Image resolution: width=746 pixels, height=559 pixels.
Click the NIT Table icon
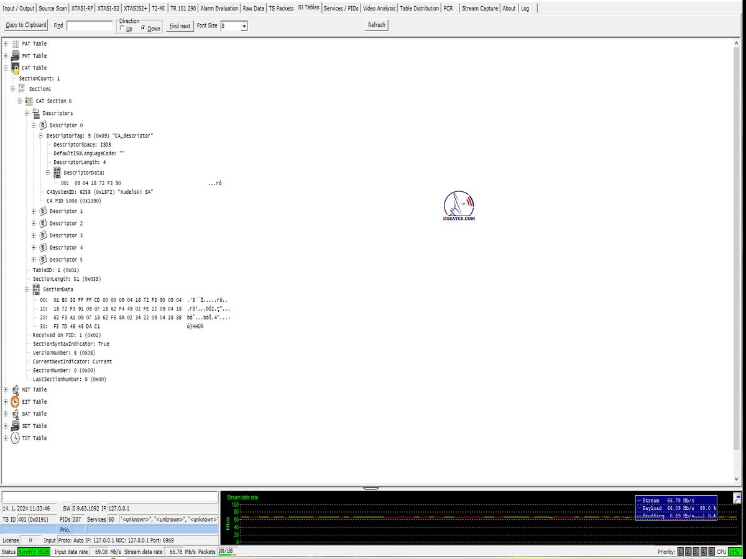[16, 390]
